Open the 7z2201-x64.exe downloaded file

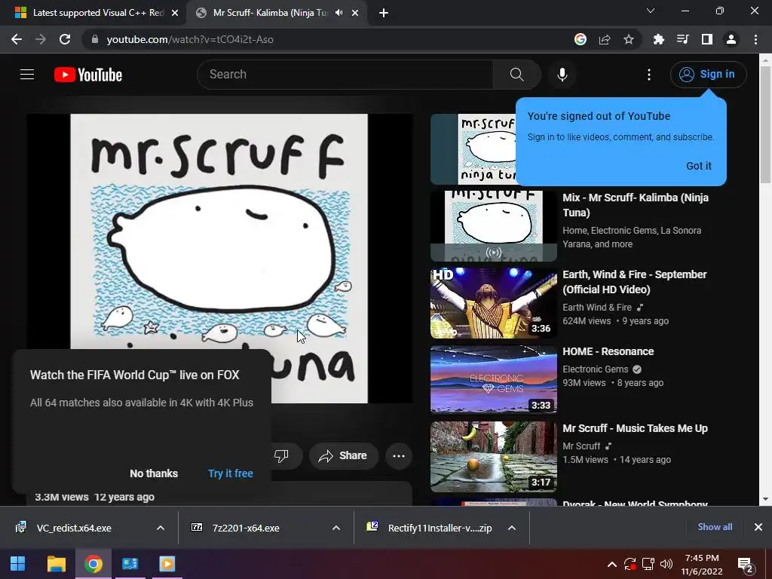click(x=246, y=528)
